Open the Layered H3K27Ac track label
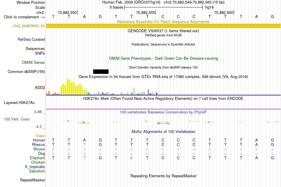This screenshot has width=281, height=187. [19, 103]
